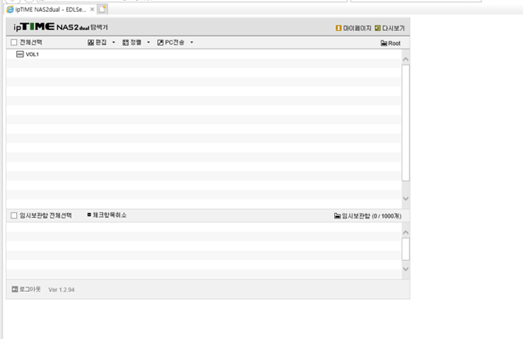
Task: Tick the 임시보관함 전체선택 checkbox
Action: pos(13,216)
